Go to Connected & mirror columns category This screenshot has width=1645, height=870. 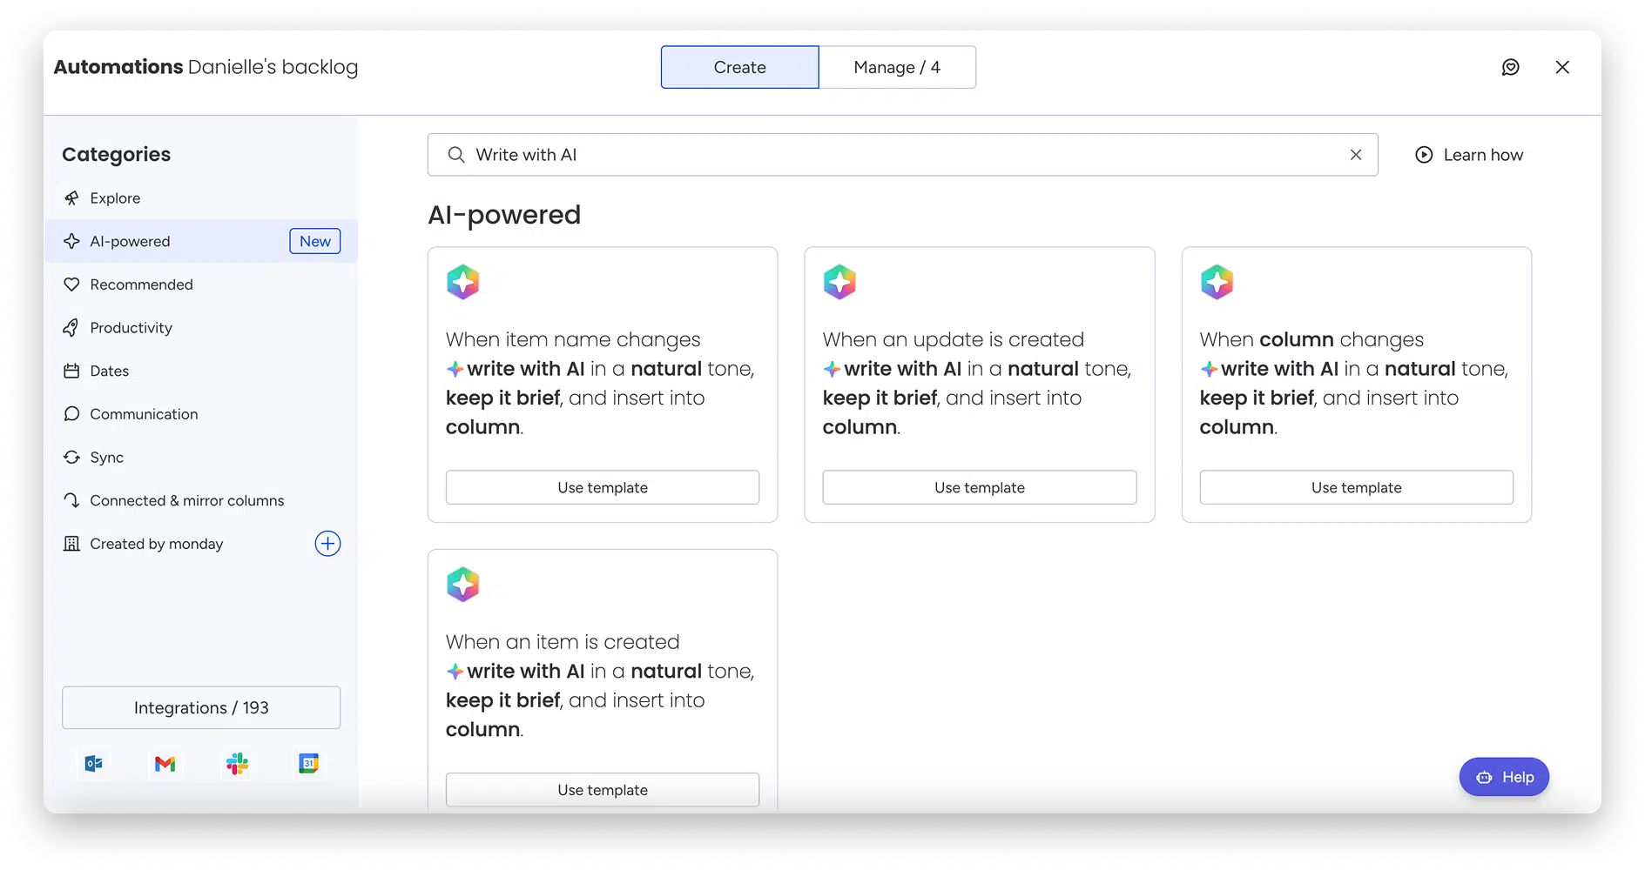click(x=186, y=501)
